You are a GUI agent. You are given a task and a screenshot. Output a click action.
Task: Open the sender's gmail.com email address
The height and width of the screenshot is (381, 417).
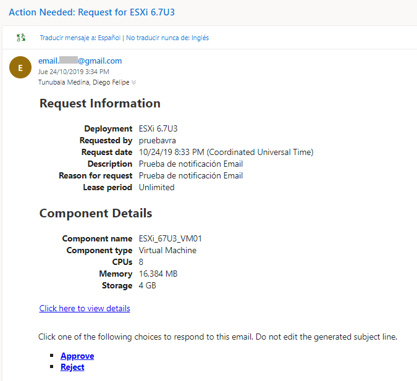[80, 61]
